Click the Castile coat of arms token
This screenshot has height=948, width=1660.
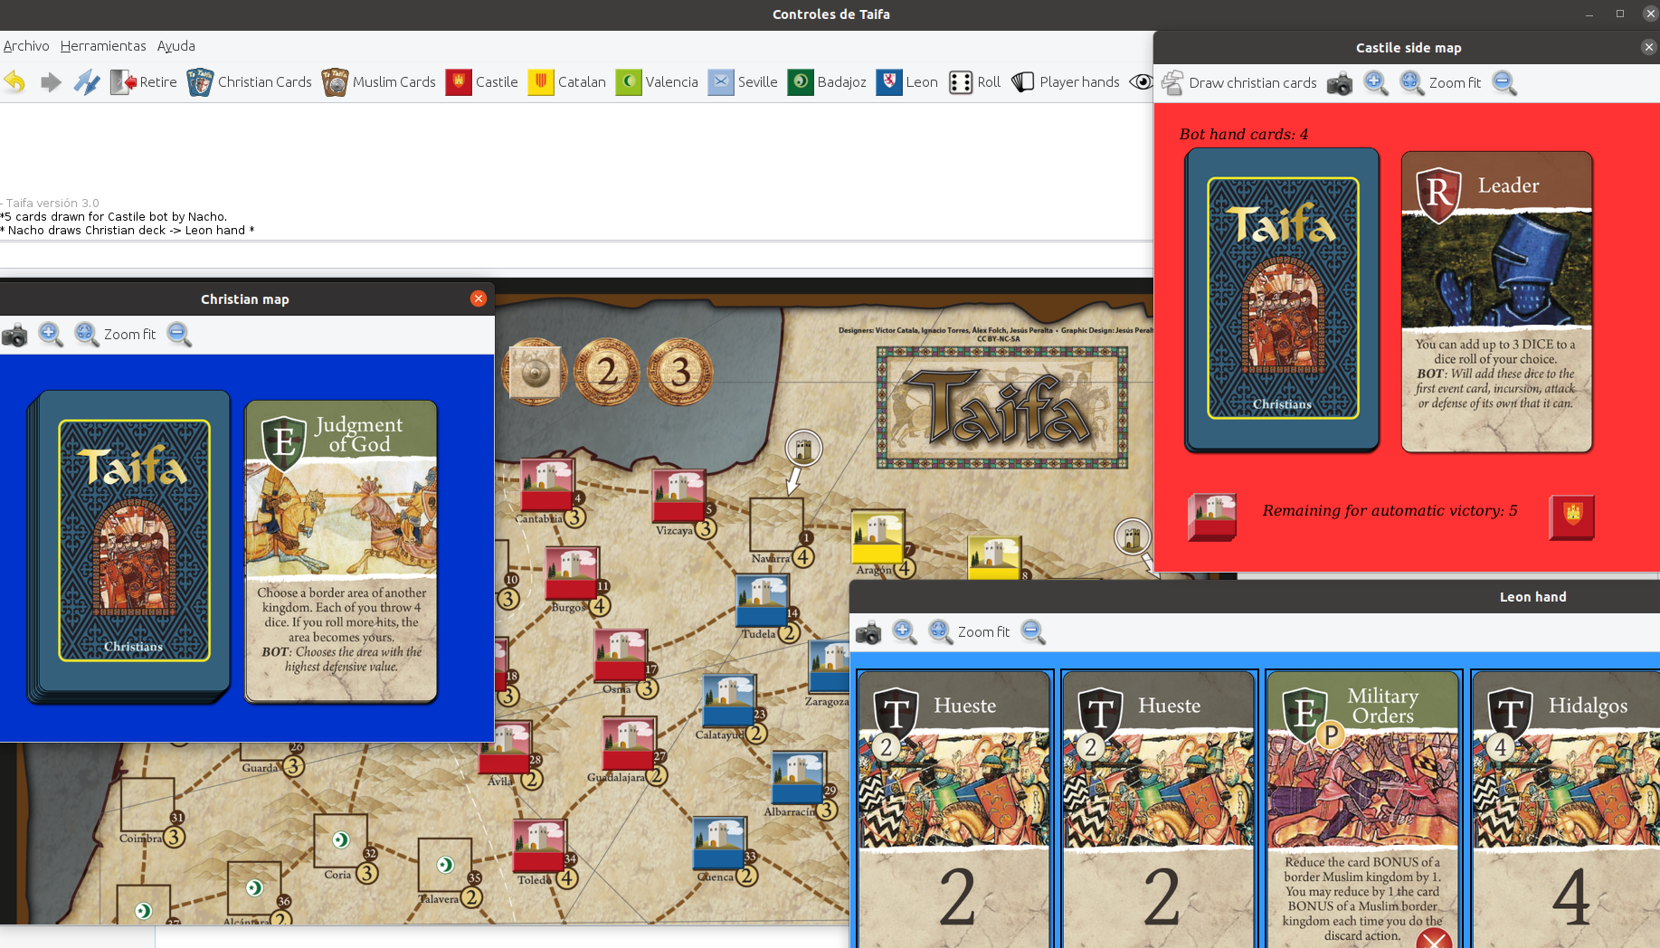[1572, 517]
